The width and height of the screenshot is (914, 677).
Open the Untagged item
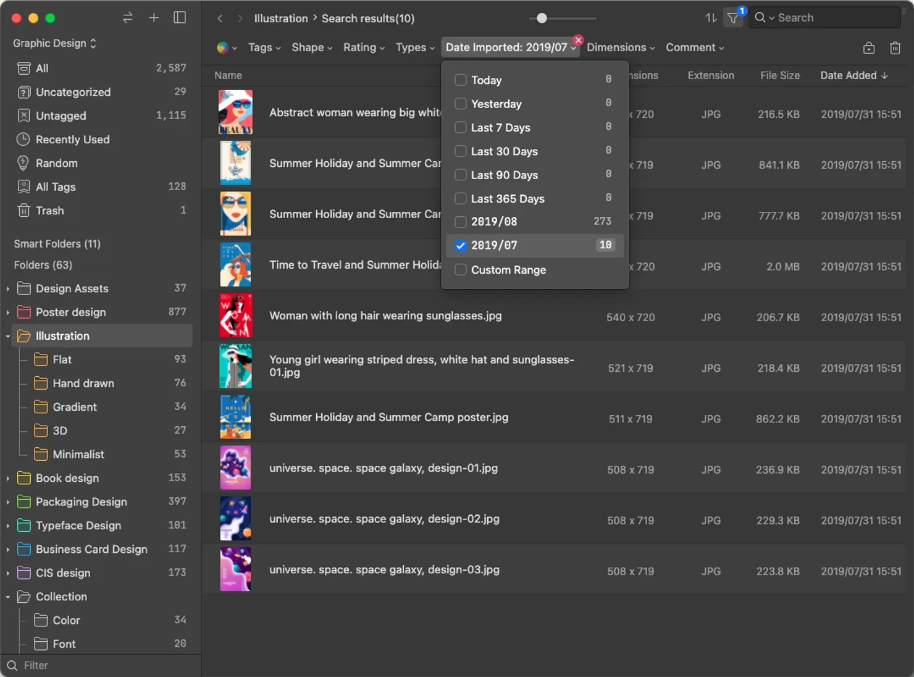click(x=101, y=116)
